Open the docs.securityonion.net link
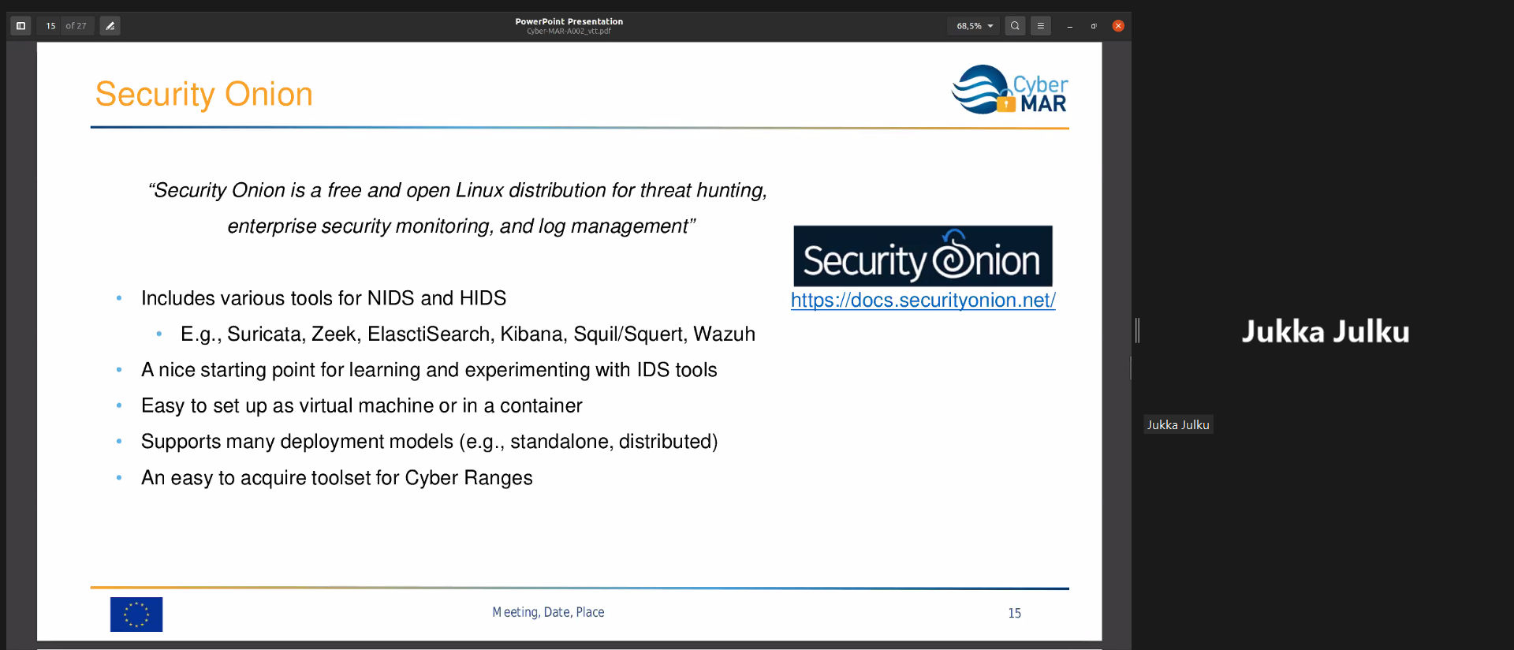The height and width of the screenshot is (650, 1514). [x=923, y=301]
